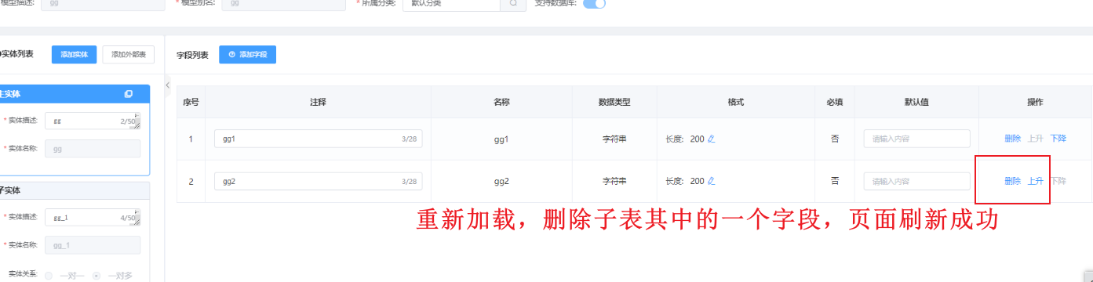Click the gg2 annotation input
Viewport: 1093px width, 282px height.
click(318, 181)
